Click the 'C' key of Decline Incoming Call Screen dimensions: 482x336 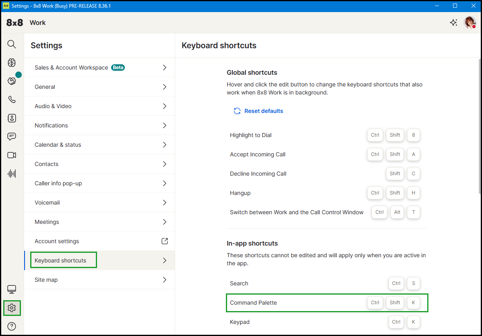coord(414,174)
